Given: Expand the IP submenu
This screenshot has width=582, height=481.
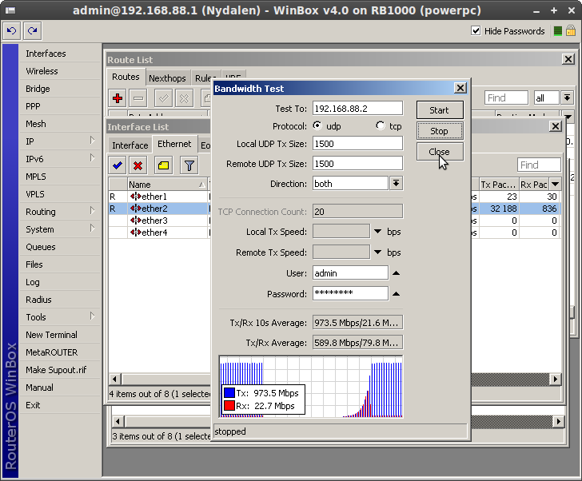Looking at the screenshot, I should pos(93,141).
